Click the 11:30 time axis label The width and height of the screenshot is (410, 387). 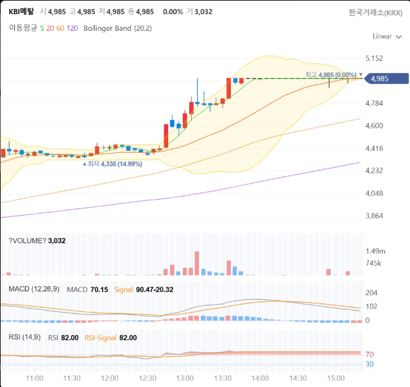72,378
